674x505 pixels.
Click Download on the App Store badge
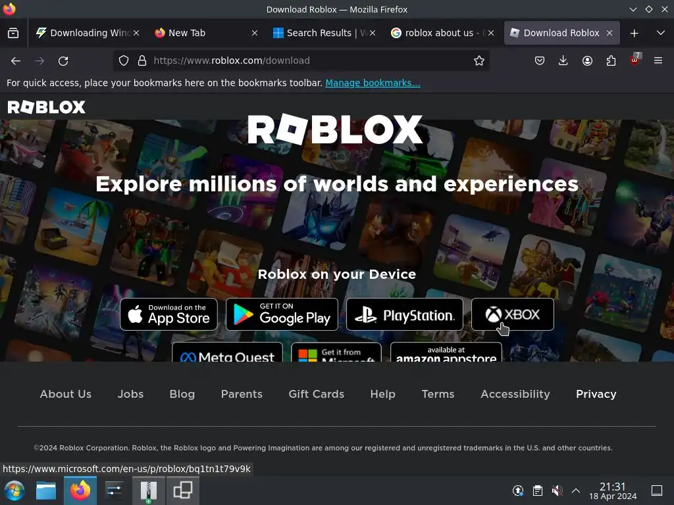pyautogui.click(x=169, y=314)
